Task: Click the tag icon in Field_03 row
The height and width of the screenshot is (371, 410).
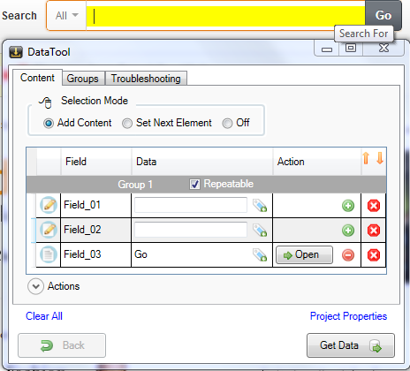Action: tap(260, 255)
